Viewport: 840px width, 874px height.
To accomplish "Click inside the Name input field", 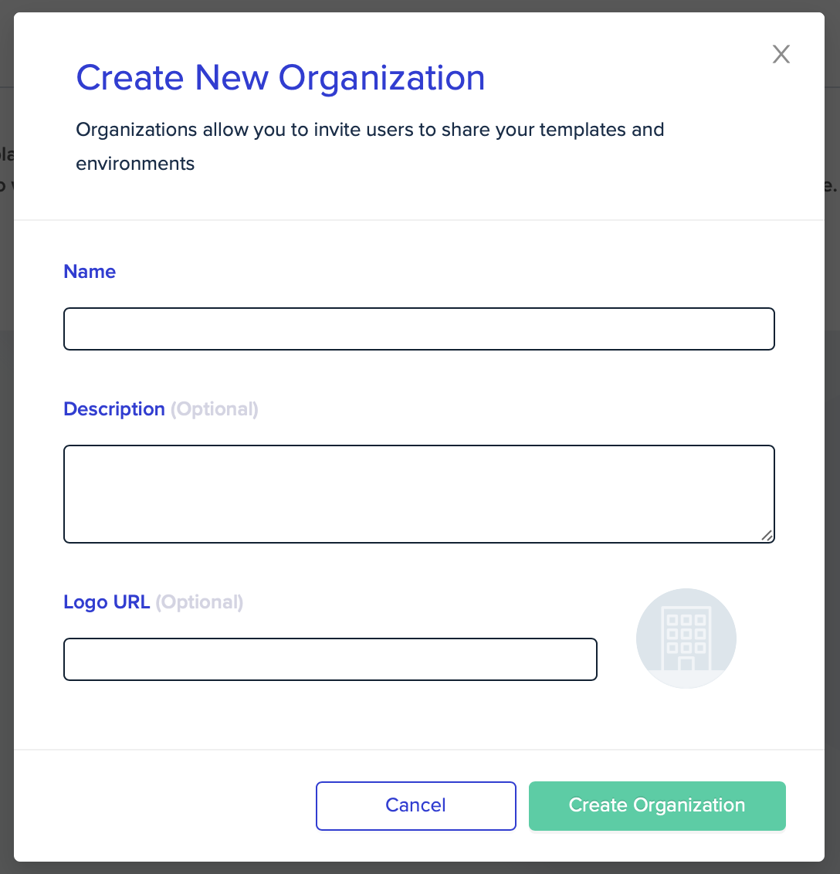I will (419, 329).
